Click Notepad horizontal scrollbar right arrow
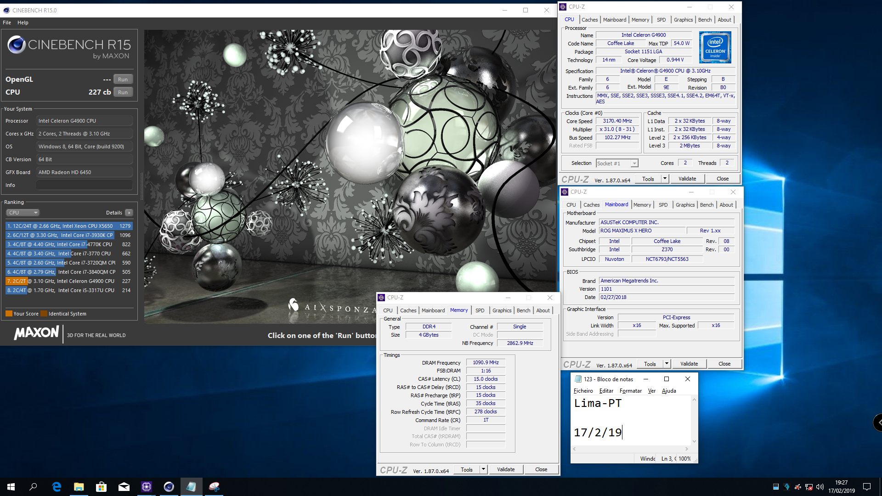882x496 pixels. (x=687, y=449)
